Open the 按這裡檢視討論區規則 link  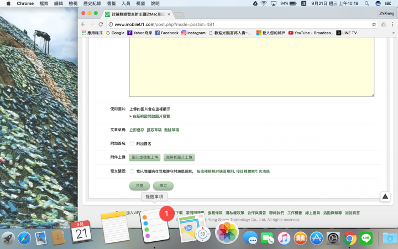point(216,172)
